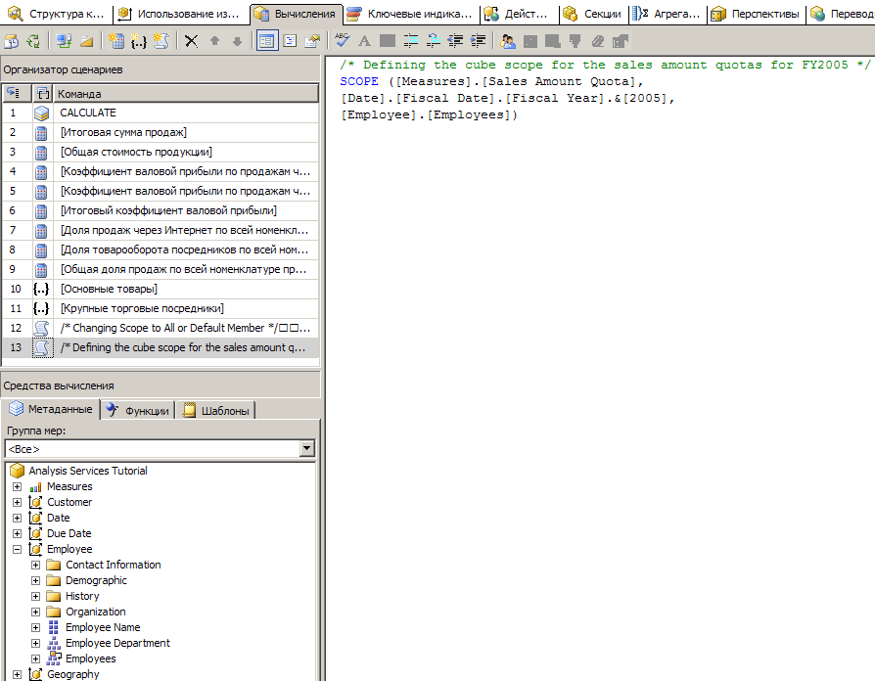Click the Decrease indent icon
Screen dimensions: 875x681
tap(455, 40)
